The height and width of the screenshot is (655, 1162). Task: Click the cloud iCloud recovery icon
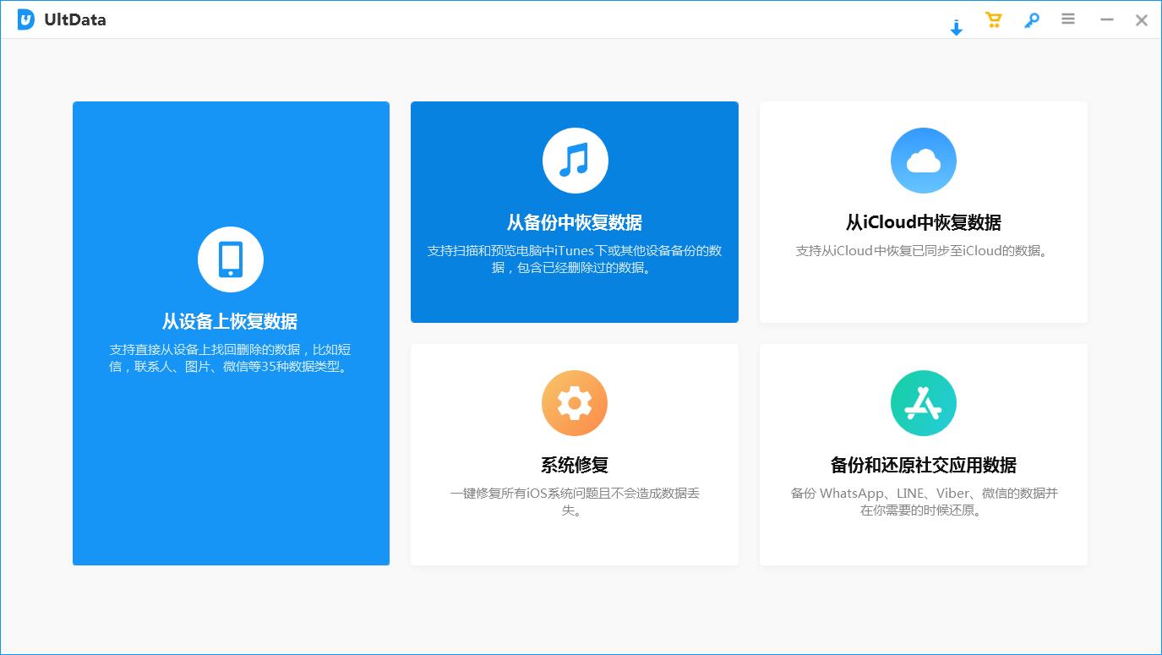coord(924,161)
